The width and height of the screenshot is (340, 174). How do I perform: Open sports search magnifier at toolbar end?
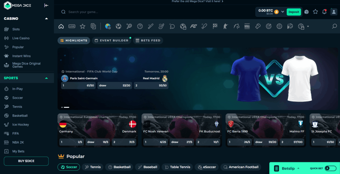334,27
